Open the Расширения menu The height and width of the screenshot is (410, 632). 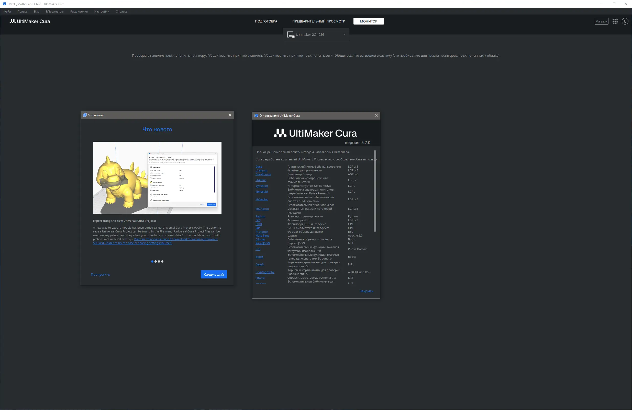79,12
